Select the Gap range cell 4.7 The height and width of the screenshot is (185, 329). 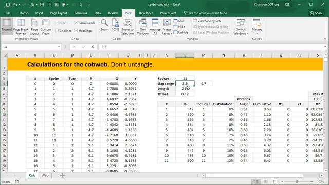click(204, 83)
